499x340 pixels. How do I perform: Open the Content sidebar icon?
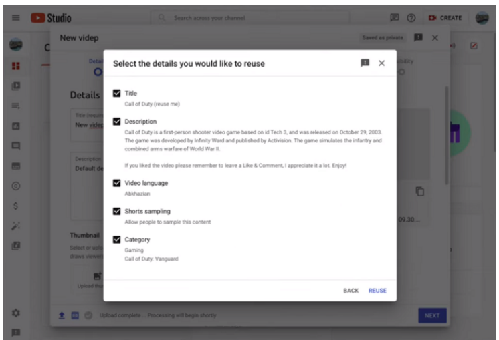coord(15,86)
